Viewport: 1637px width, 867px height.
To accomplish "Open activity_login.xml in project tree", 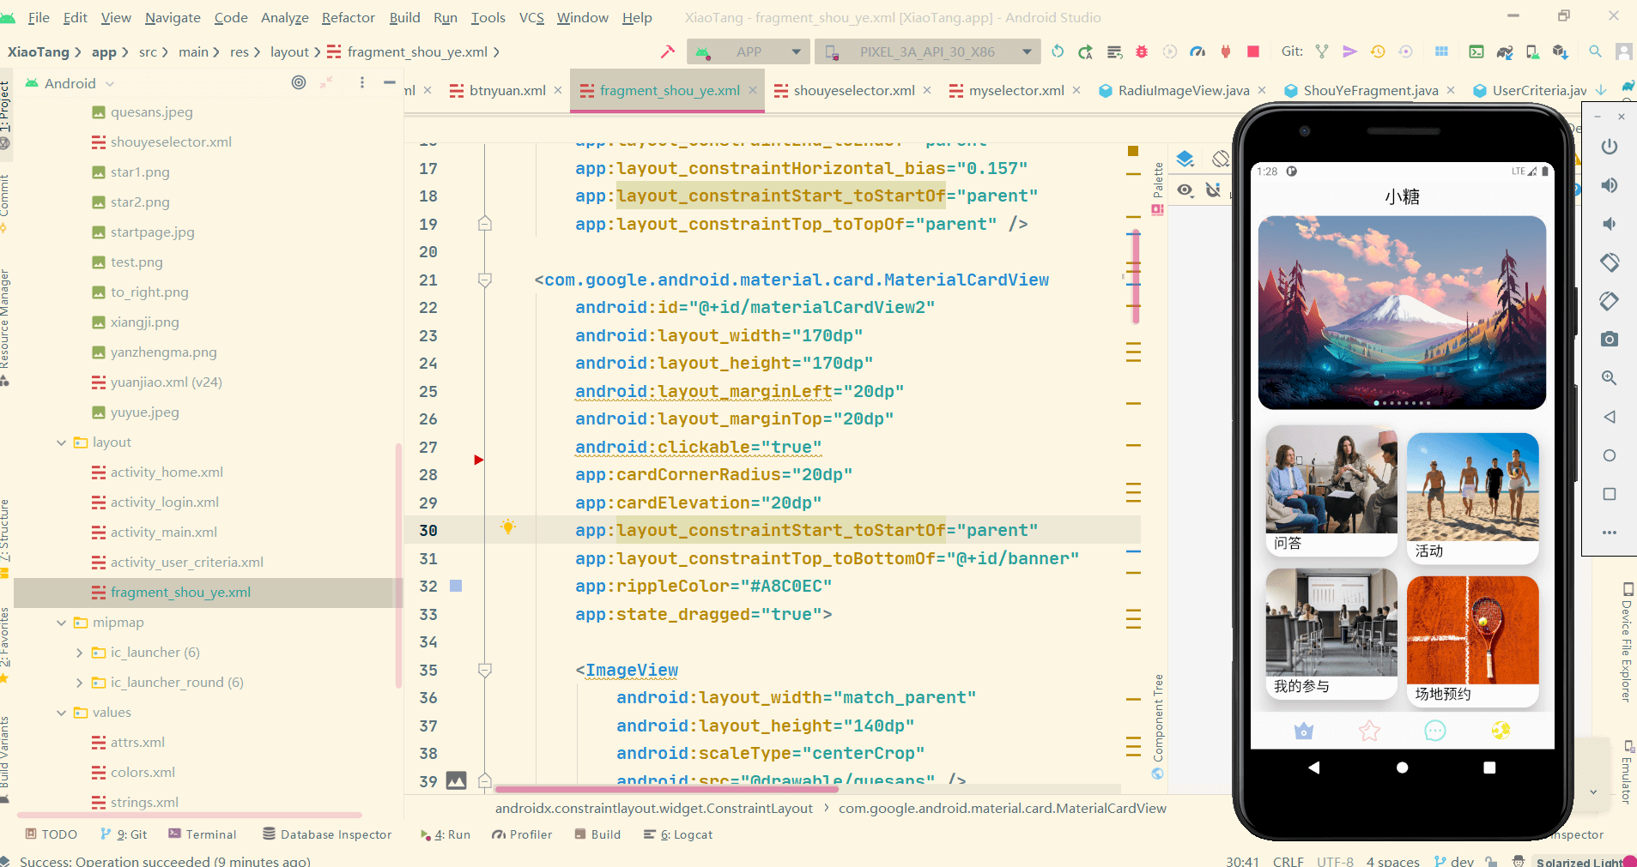I will 164,503.
